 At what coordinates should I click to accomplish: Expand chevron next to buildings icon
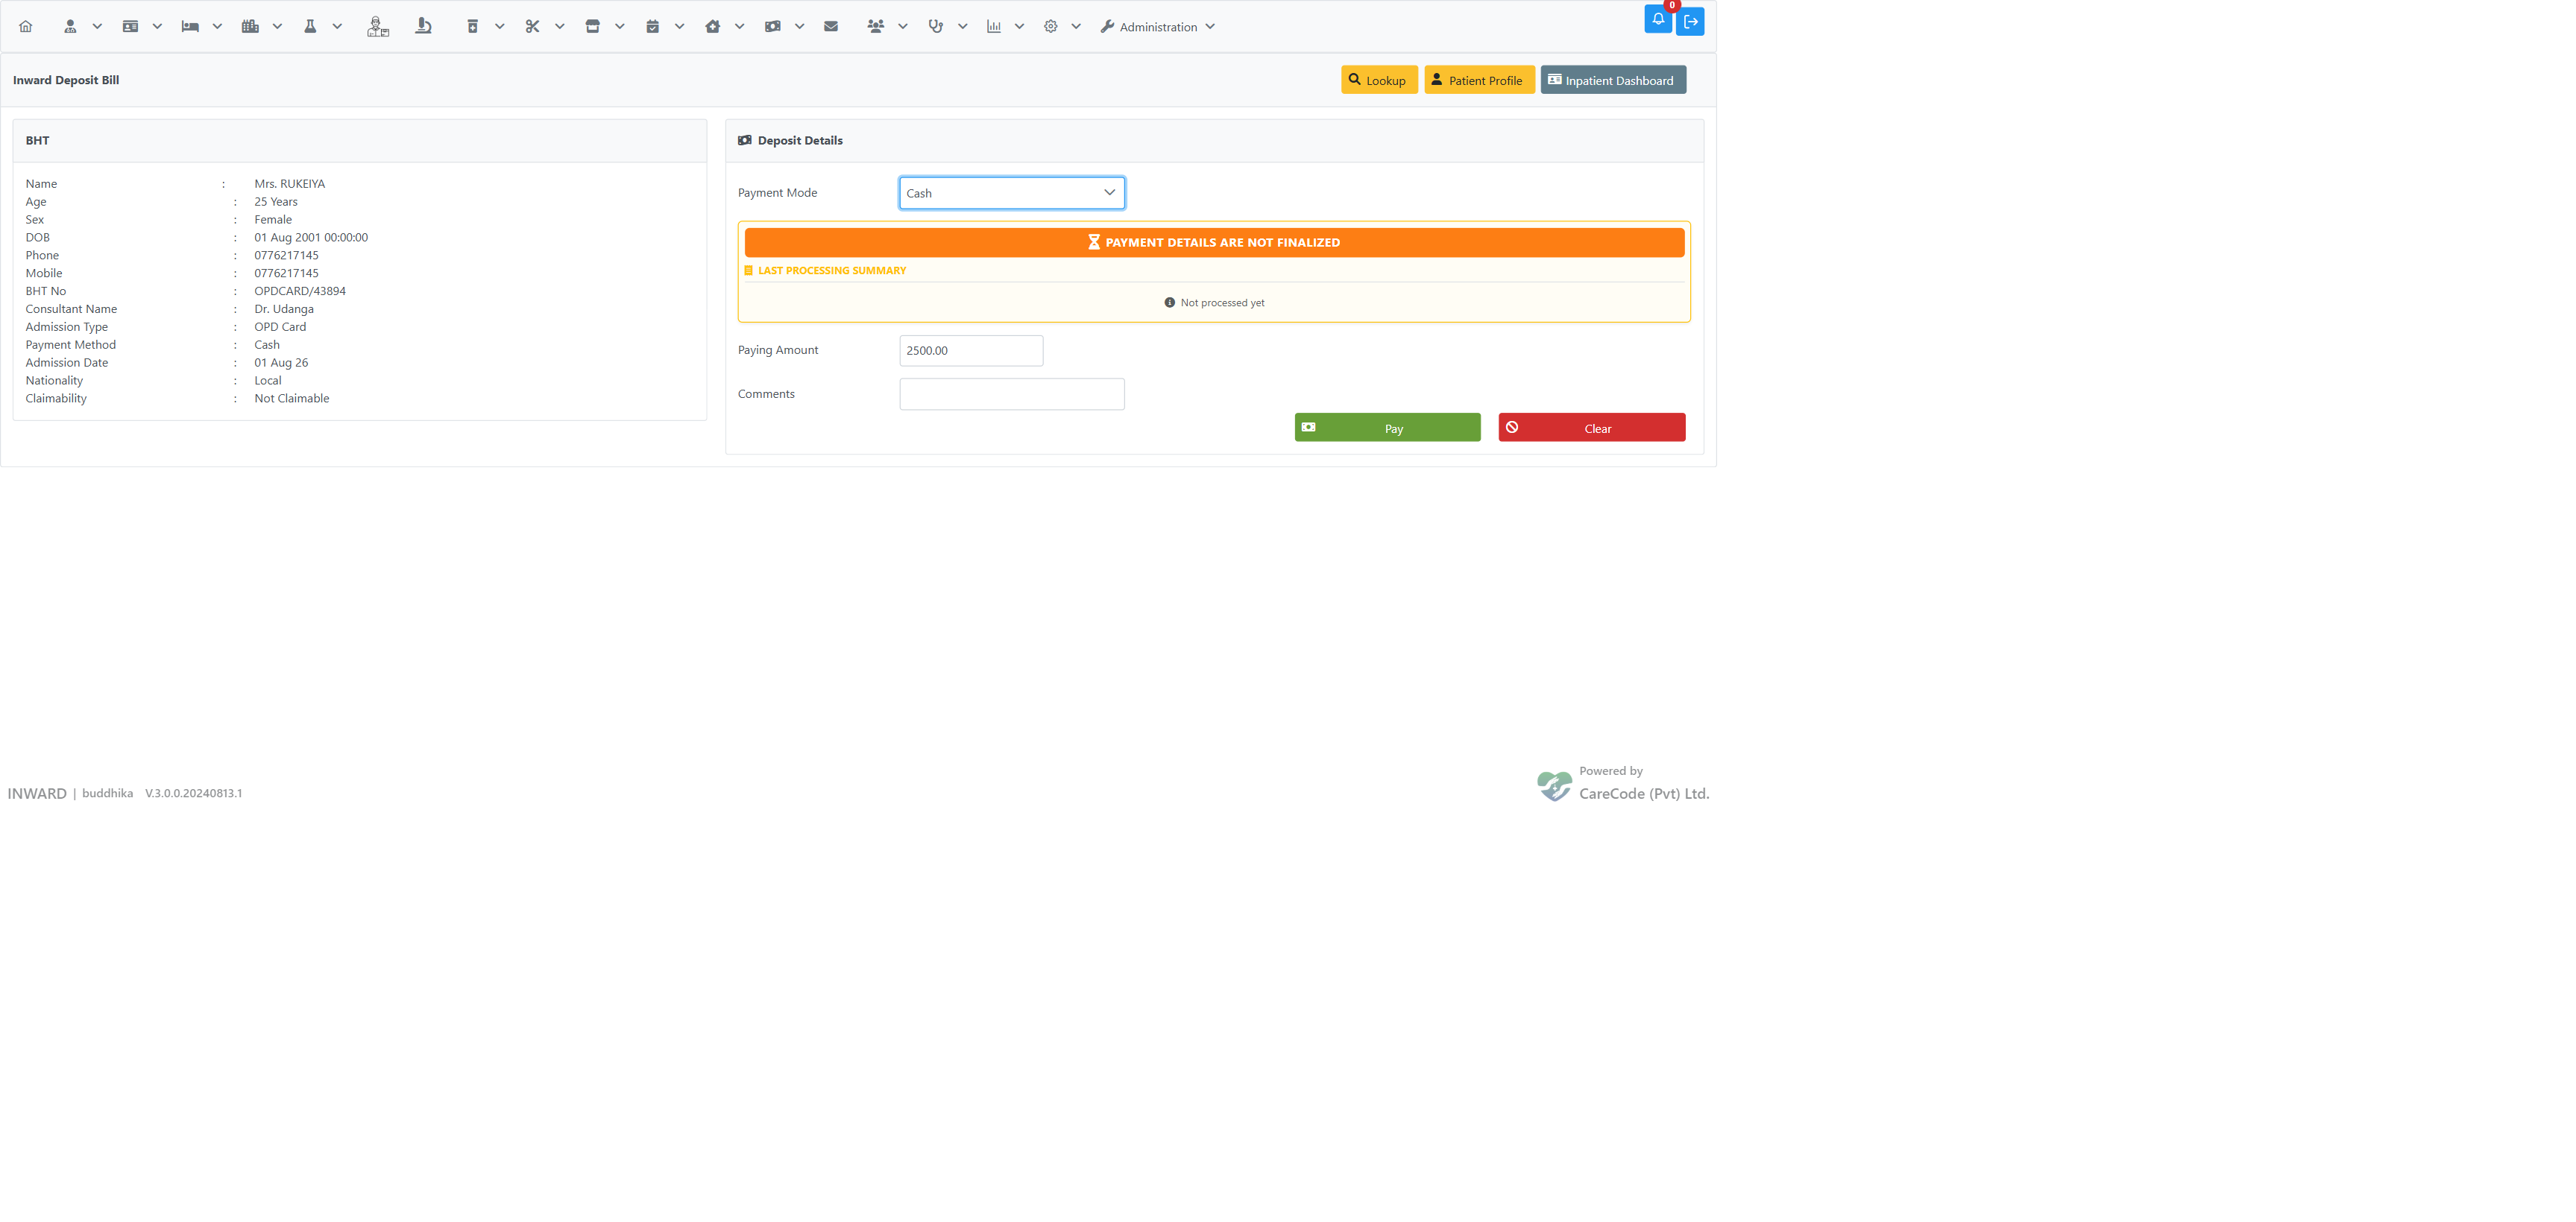pyautogui.click(x=277, y=27)
